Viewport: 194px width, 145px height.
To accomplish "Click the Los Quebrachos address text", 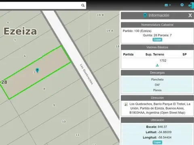I will pos(160,108).
